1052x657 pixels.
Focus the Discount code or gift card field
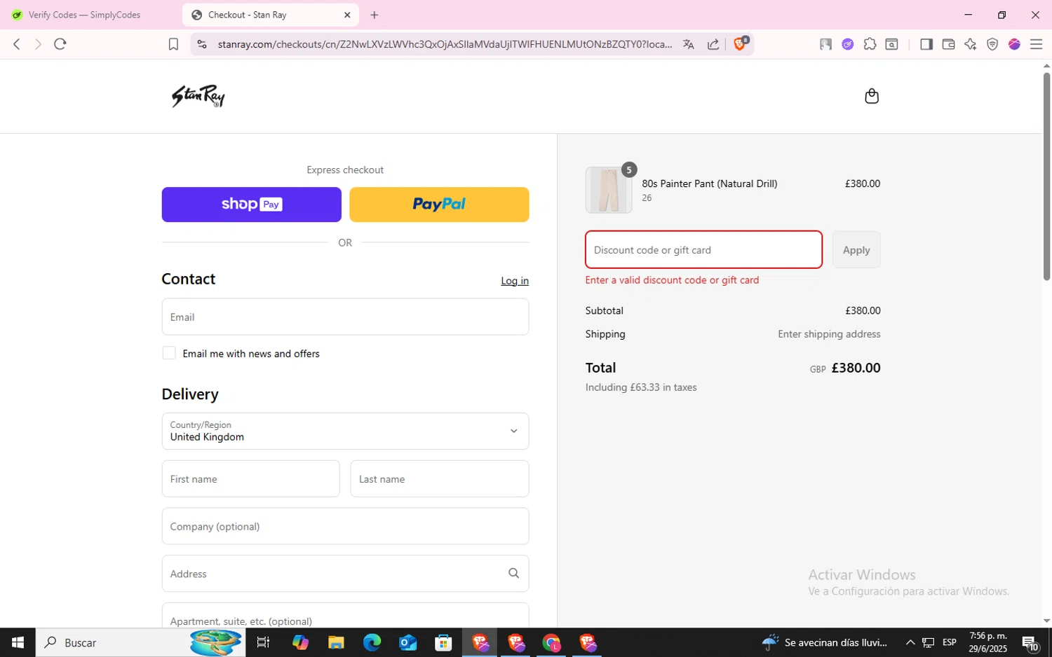pyautogui.click(x=703, y=250)
